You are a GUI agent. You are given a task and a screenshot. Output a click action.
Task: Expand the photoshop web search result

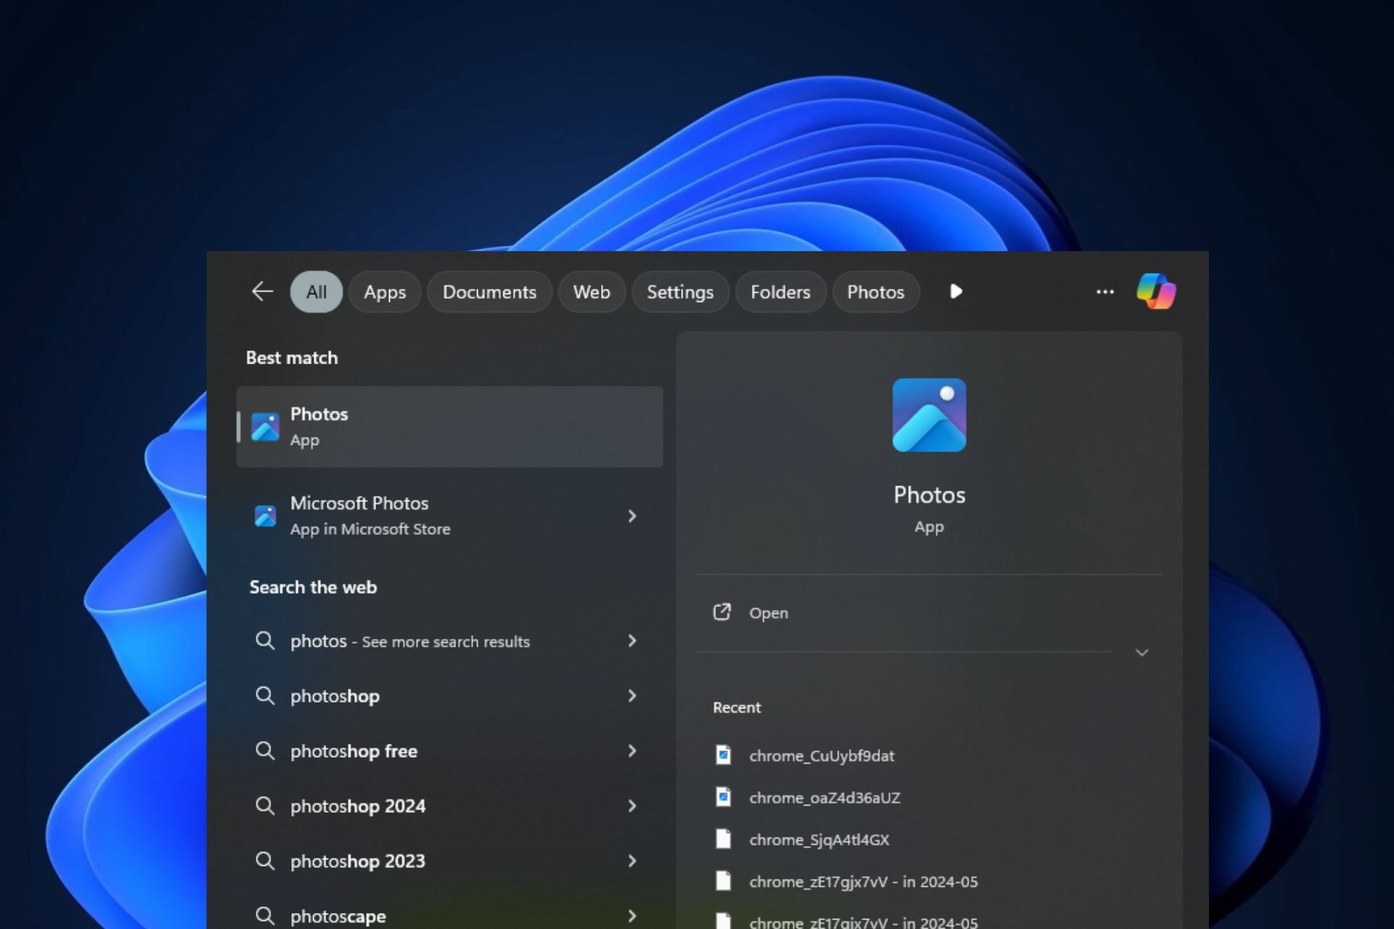pos(632,695)
